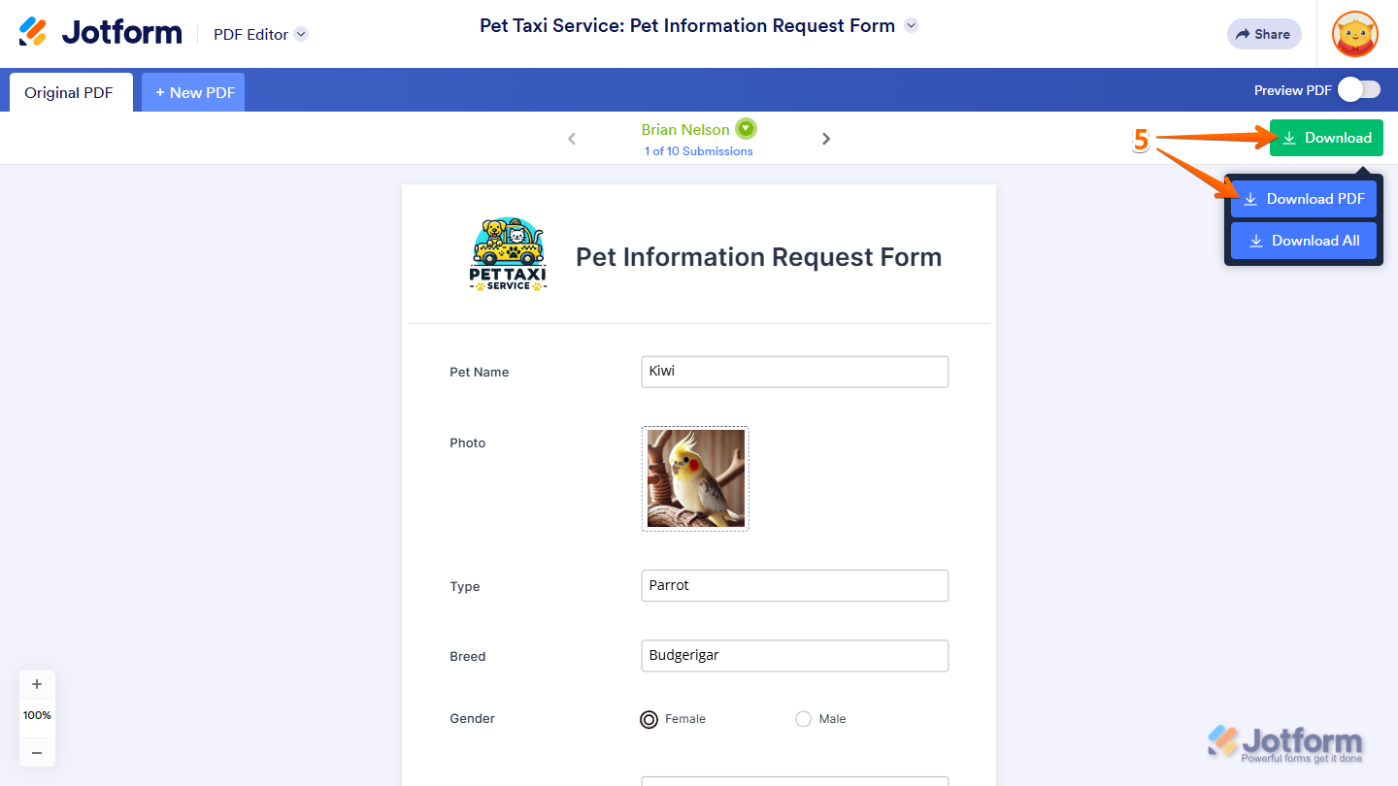This screenshot has width=1398, height=786.
Task: Zoom in with the plus button
Action: 37,684
